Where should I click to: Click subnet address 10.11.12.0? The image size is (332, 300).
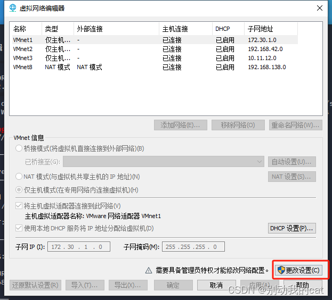[x=262, y=58]
